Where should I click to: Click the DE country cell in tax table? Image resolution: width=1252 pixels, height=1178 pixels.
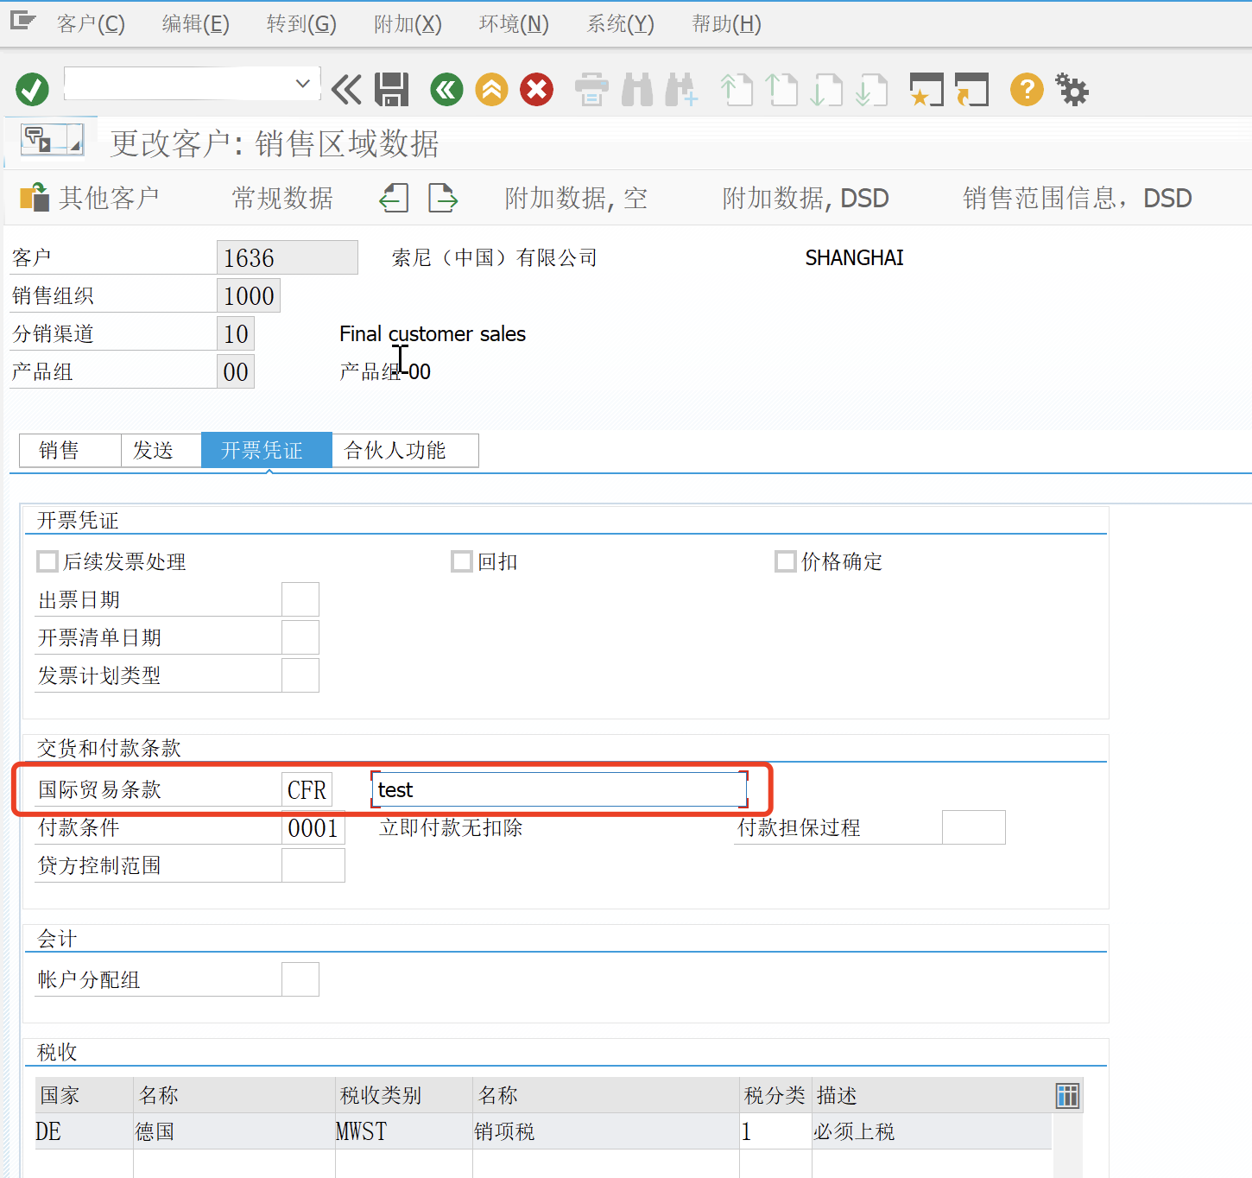[84, 1131]
